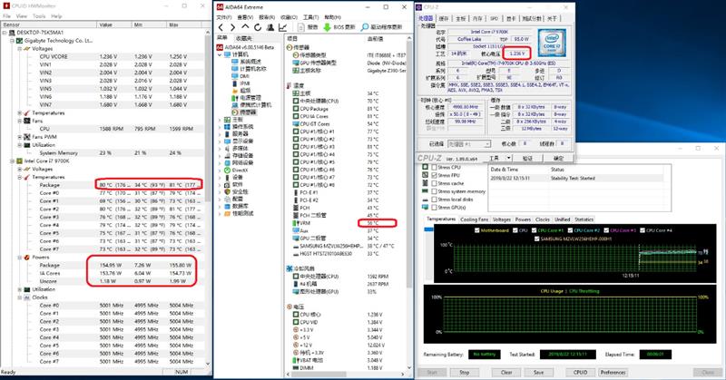The image size is (726, 380).
Task: Enable the Stress system memory checkbox
Action: (435, 191)
